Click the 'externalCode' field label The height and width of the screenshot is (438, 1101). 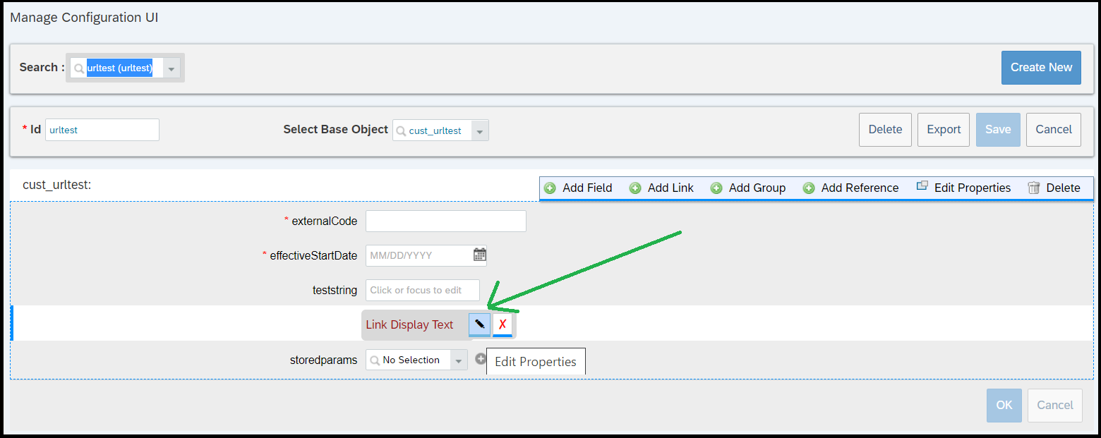point(325,221)
